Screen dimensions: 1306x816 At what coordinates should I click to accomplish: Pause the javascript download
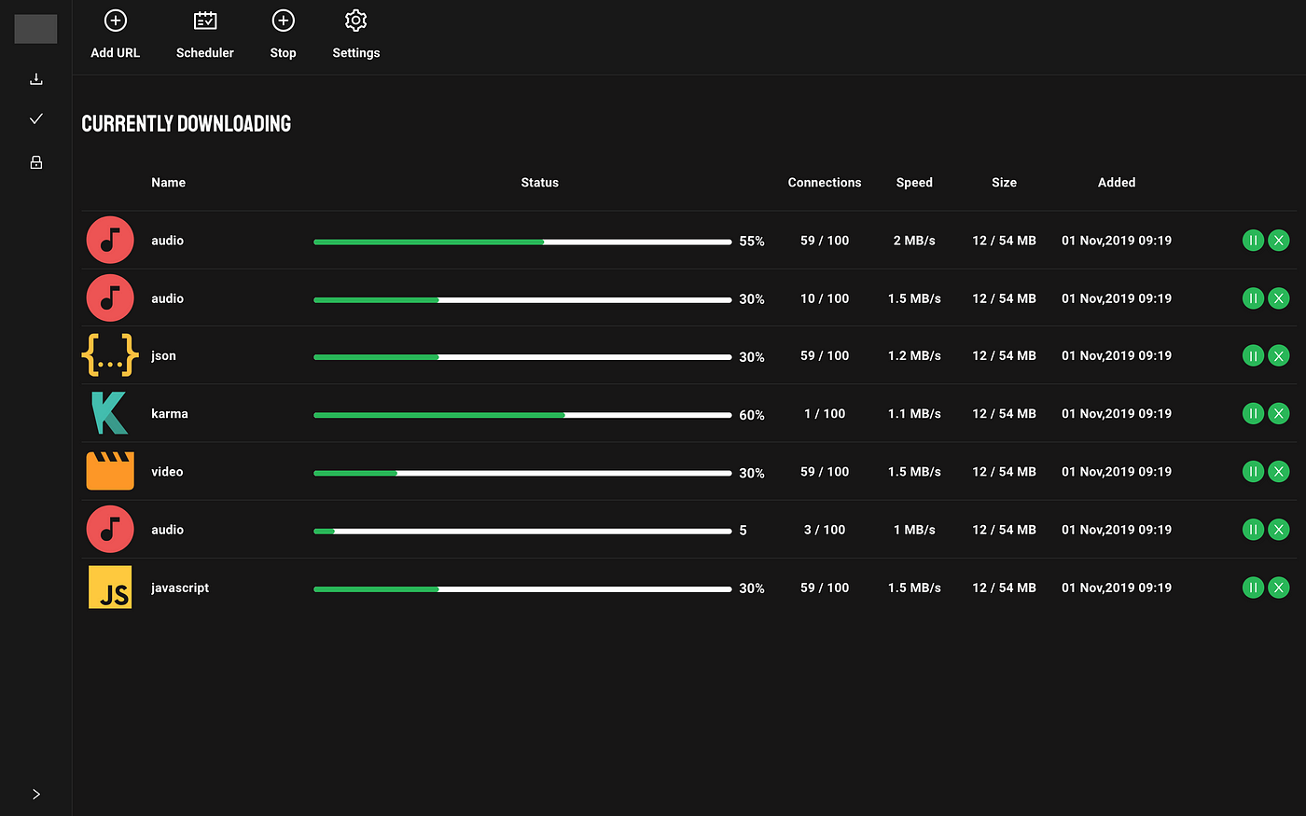pos(1253,588)
